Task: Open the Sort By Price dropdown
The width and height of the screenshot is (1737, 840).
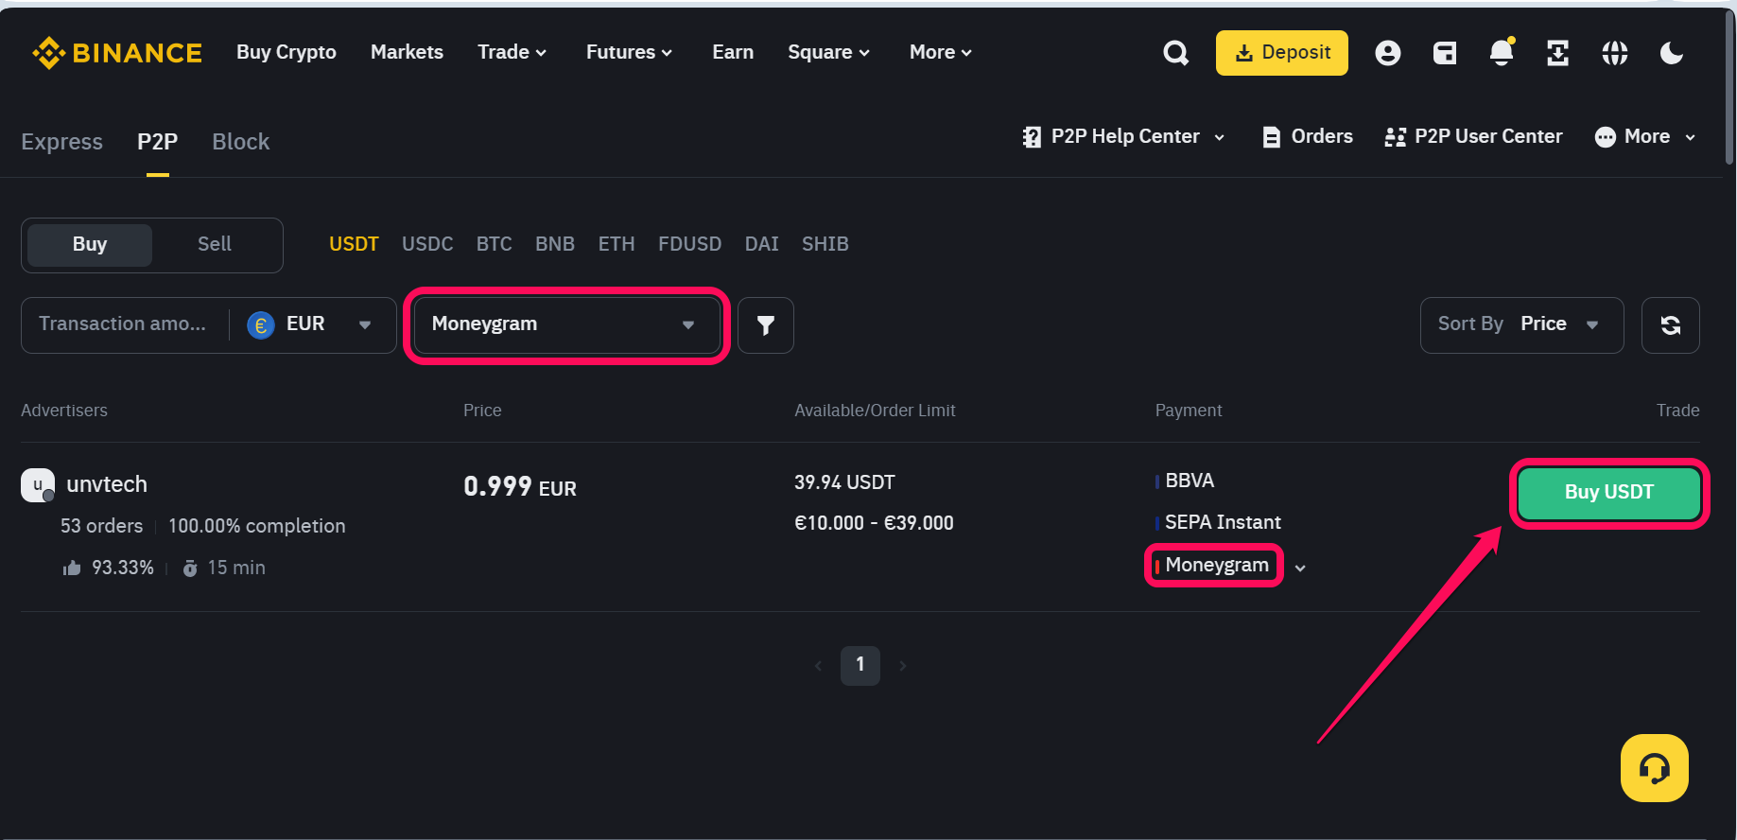Action: point(1521,325)
